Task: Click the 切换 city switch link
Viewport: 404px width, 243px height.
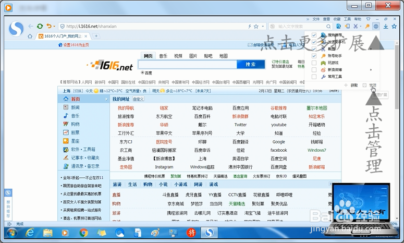Action: click(x=78, y=91)
